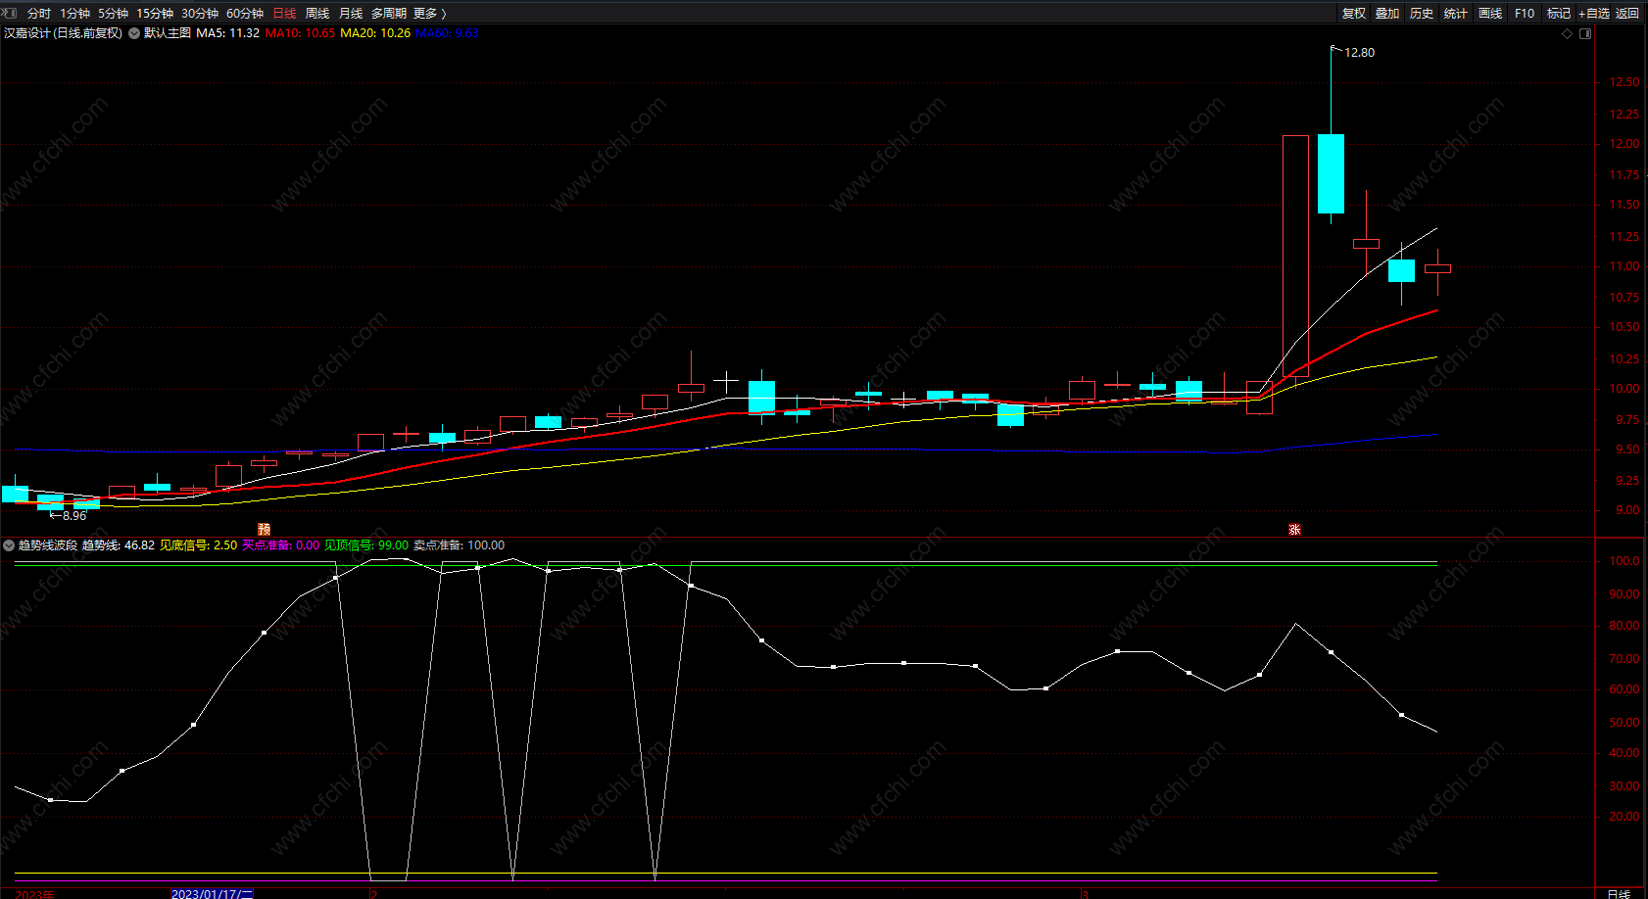Click the 默认主图 indicator label
The width and height of the screenshot is (1648, 899).
coord(168,33)
